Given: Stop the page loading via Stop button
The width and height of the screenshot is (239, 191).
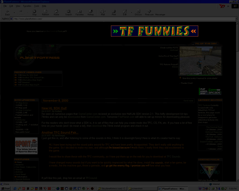Looking at the screenshot, I should point(34,13).
